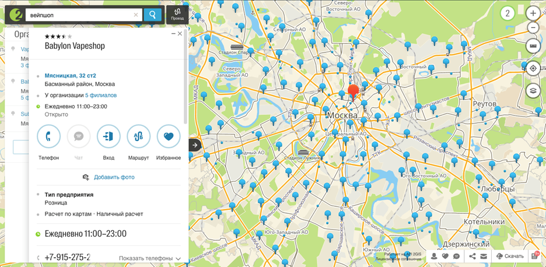Screen dimensions: 546x267
Task: Click the camera icon beside Добавить фото
Action: pos(86,177)
